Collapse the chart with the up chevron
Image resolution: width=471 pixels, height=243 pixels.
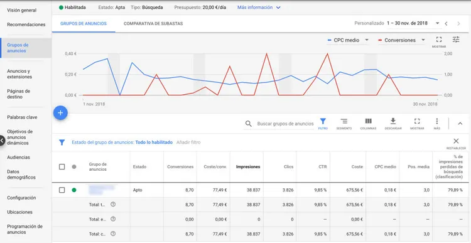pyautogui.click(x=460, y=124)
